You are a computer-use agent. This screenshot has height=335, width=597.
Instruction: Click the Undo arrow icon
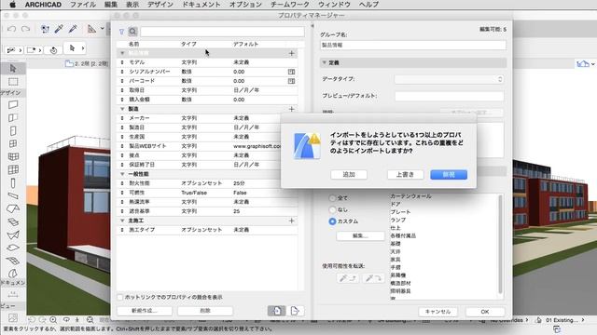[12, 29]
